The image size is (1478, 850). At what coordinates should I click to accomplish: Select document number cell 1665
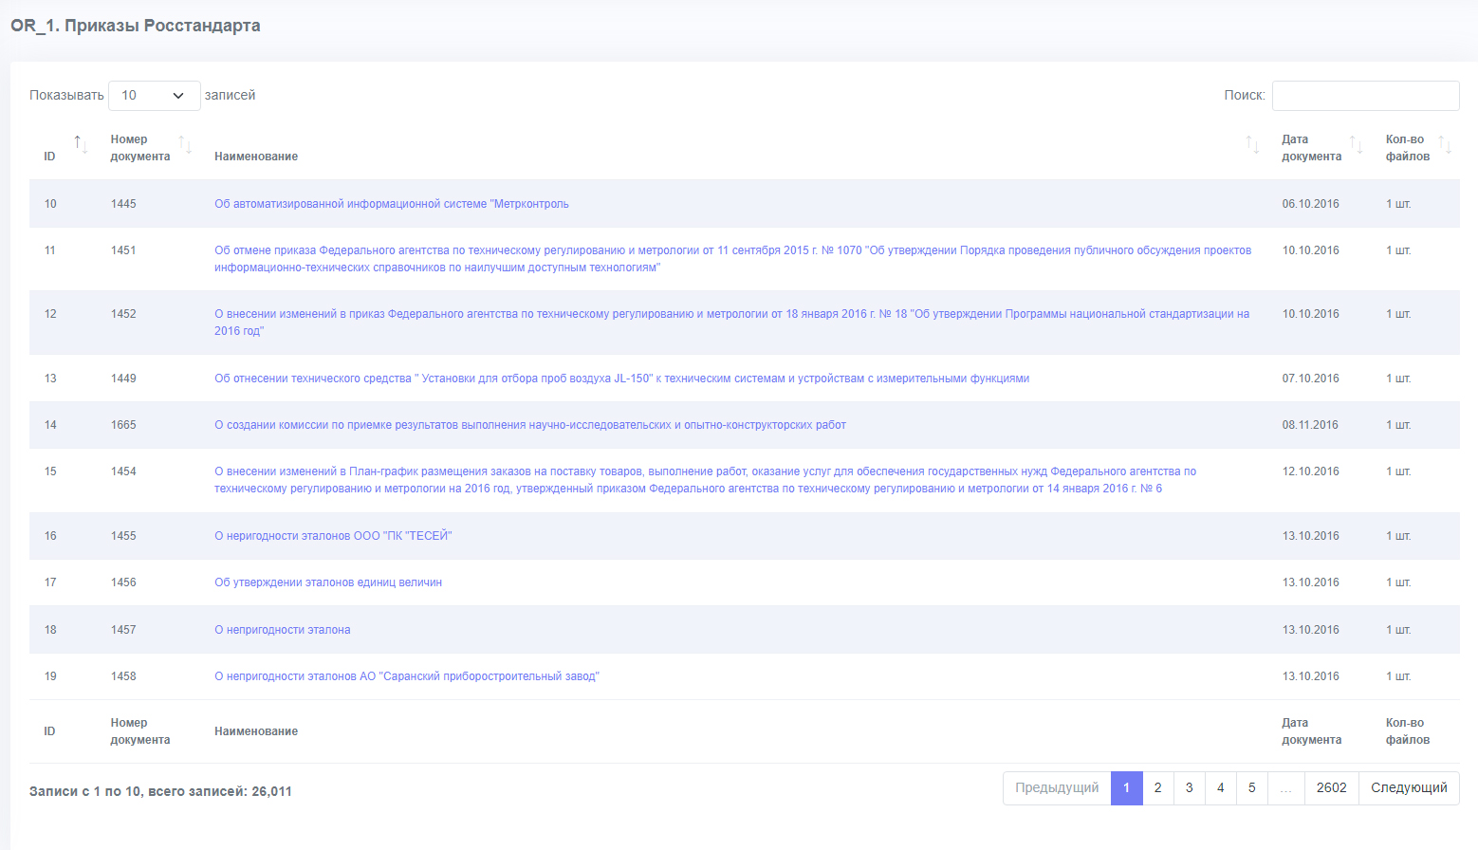pyautogui.click(x=123, y=425)
